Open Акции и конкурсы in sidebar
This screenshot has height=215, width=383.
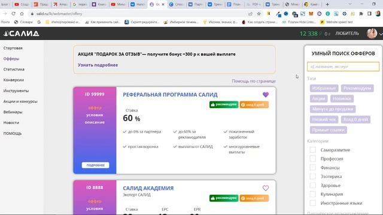coord(20,102)
